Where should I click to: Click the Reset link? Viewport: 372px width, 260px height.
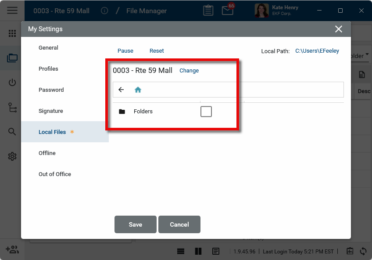click(x=157, y=51)
